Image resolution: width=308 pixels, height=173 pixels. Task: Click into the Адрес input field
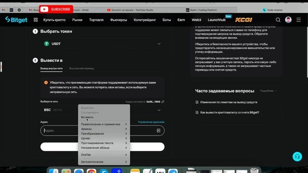coord(103,130)
